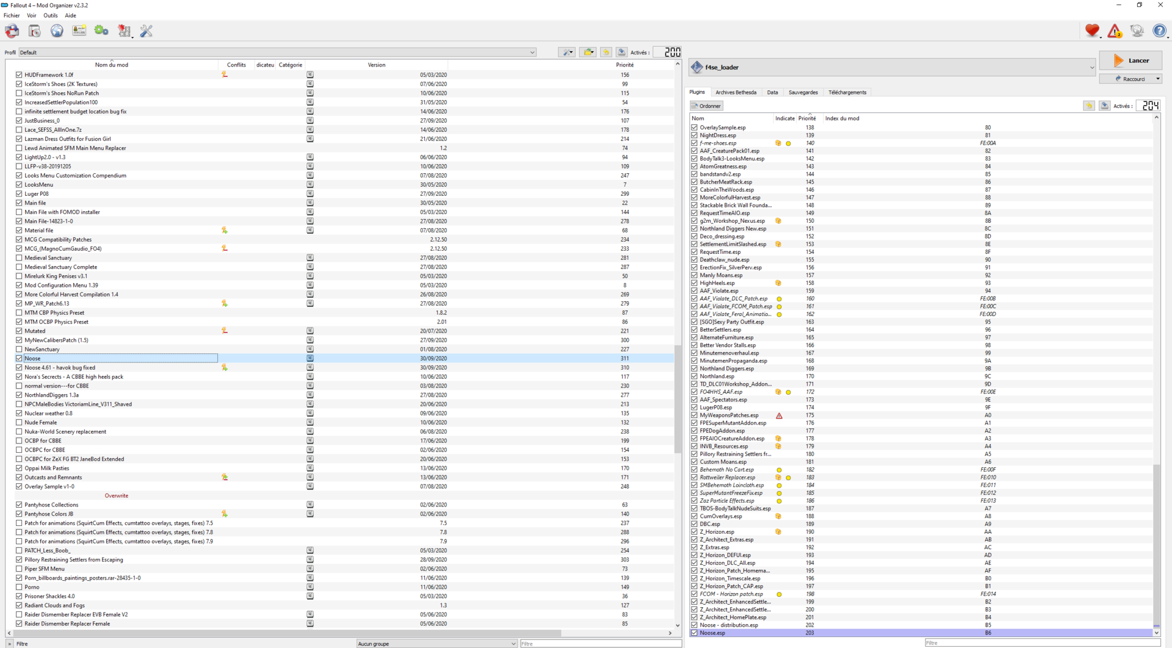Focus the mod list Filtre search field
The width and height of the screenshot is (1172, 648).
point(601,643)
